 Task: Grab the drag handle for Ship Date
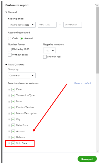click(9, 143)
